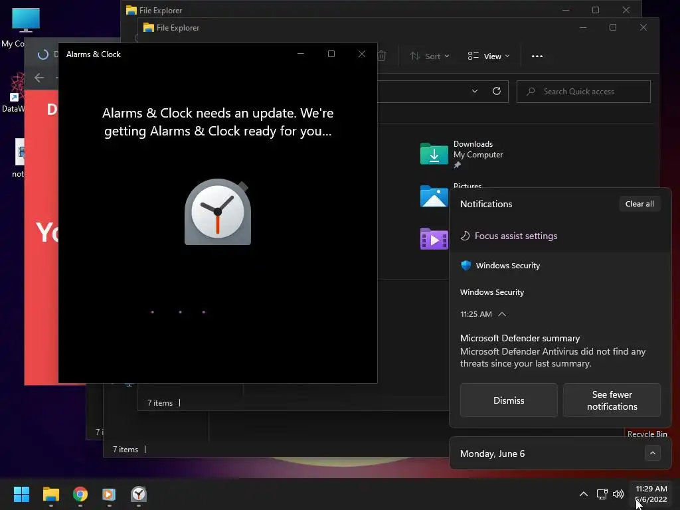Dismiss the Microsoft Defender notification
Screen dimensions: 680x510
click(509, 400)
